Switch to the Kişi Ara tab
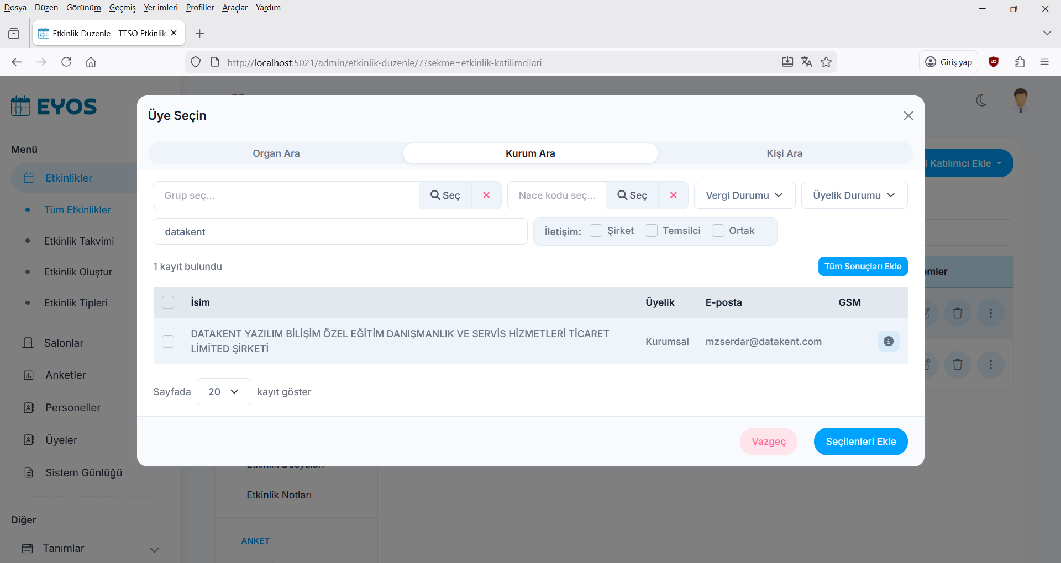The width and height of the screenshot is (1061, 563). (784, 153)
